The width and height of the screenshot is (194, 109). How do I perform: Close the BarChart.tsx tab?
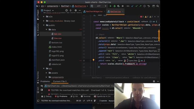(x=123, y=12)
